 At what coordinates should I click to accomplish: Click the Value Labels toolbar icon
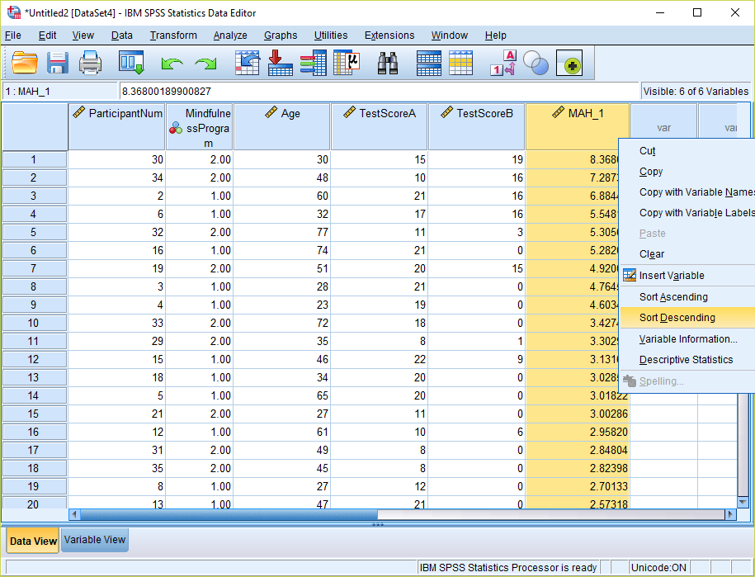coord(503,64)
